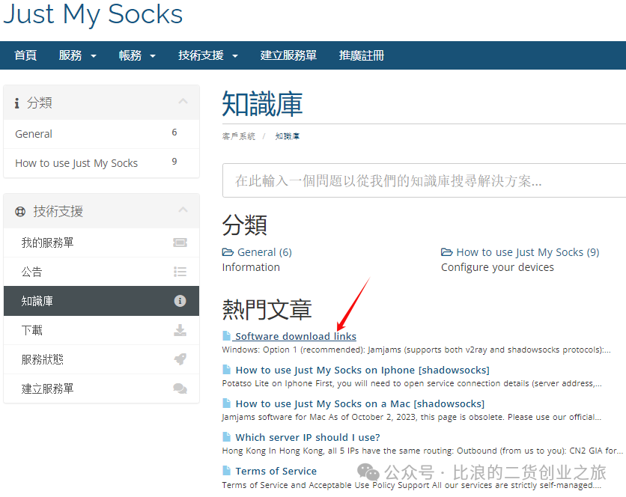Click the rocket icon next to 服務狀態
Viewport: 626px width, 497px height.
(180, 359)
